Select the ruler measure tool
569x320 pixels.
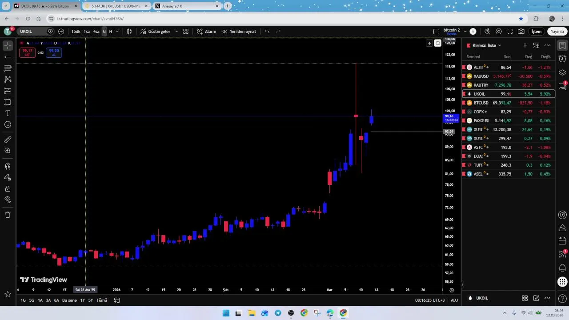(8, 140)
